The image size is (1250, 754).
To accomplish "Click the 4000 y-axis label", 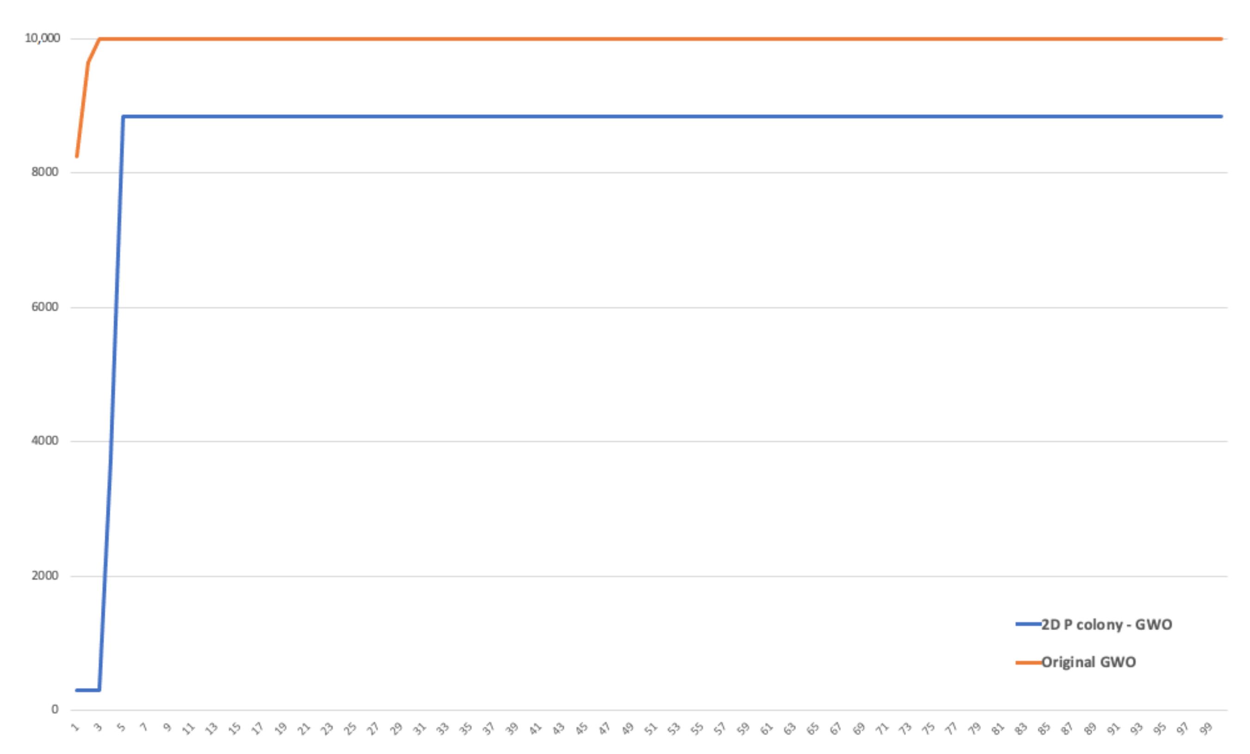I will point(45,441).
